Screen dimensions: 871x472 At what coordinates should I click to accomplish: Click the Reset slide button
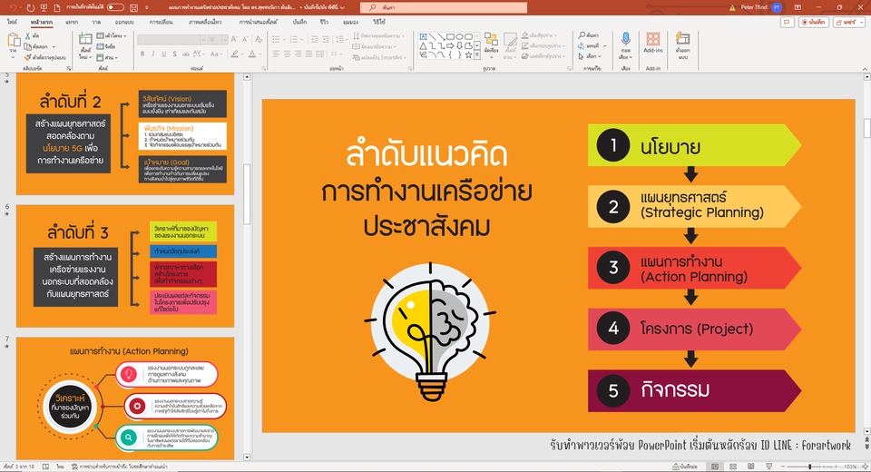[x=106, y=46]
